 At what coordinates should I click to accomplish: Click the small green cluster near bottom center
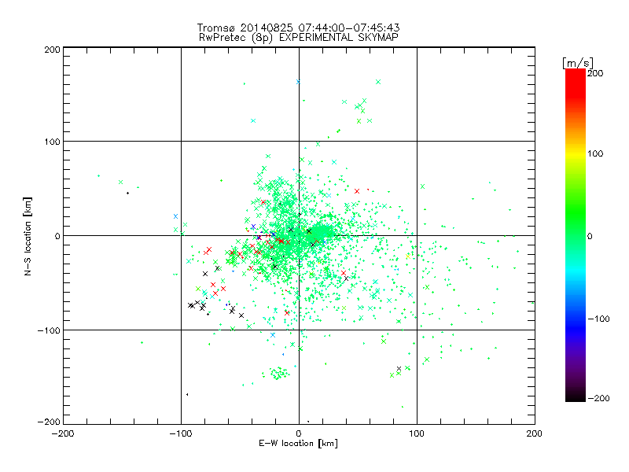pyautogui.click(x=277, y=373)
